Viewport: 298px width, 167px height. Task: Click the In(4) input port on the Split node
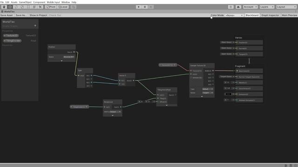click(79, 76)
